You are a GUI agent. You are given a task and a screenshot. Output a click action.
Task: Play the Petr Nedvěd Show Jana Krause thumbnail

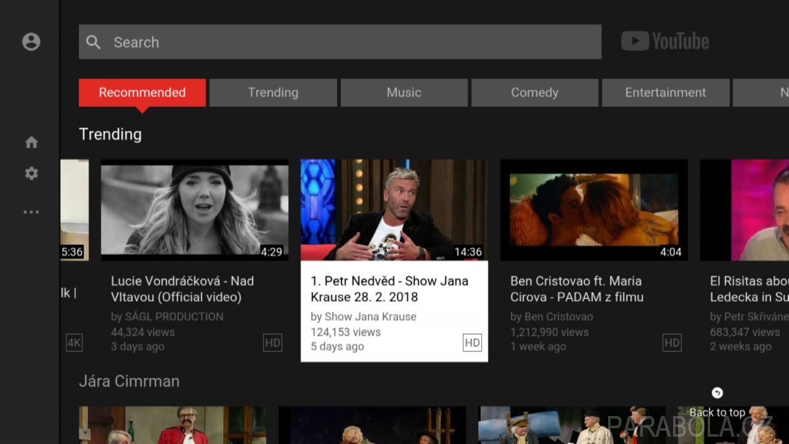click(x=394, y=210)
